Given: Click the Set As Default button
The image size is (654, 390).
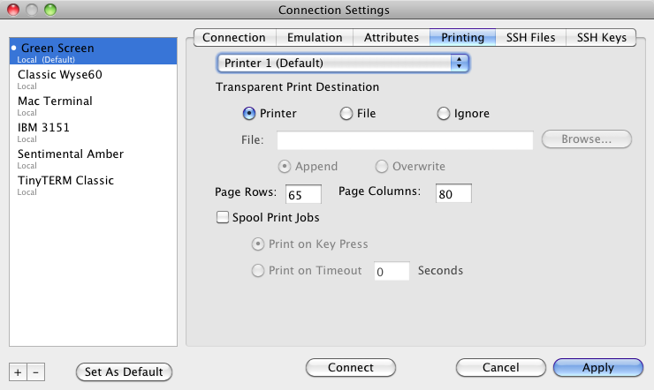Looking at the screenshot, I should (x=124, y=372).
